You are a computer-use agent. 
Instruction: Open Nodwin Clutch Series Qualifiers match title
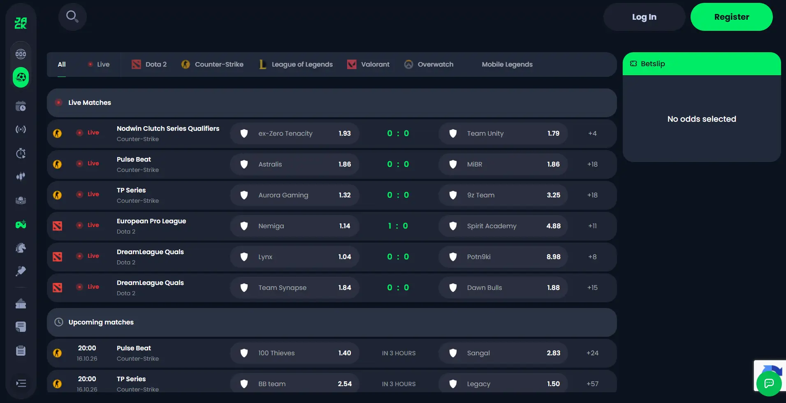[x=168, y=128]
